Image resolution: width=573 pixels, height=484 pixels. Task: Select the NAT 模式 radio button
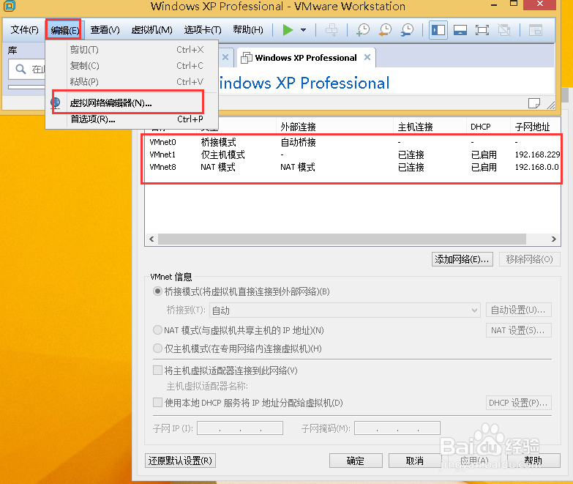[157, 330]
